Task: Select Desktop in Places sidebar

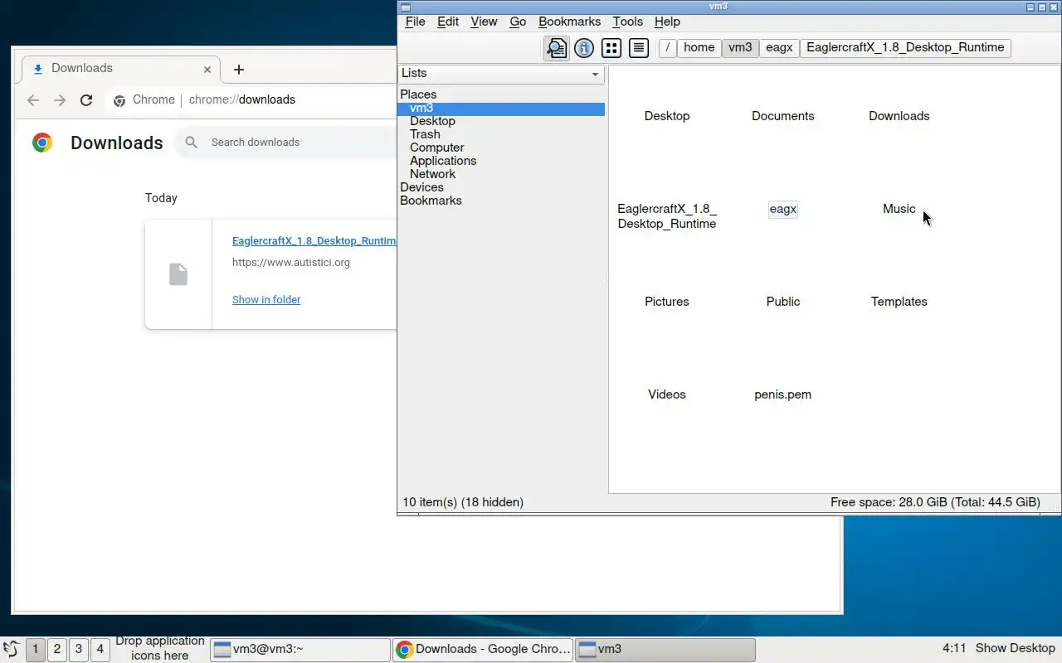Action: (432, 121)
